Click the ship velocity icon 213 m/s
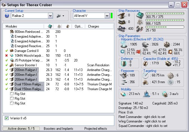 click(123, 94)
